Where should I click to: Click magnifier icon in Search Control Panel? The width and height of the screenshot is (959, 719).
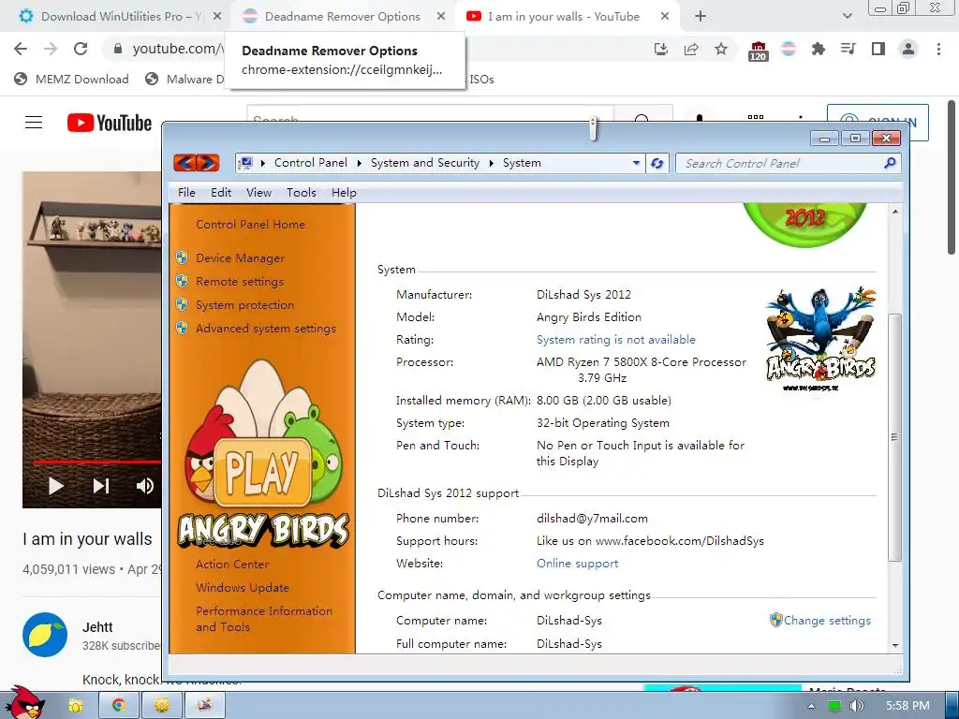pos(890,163)
